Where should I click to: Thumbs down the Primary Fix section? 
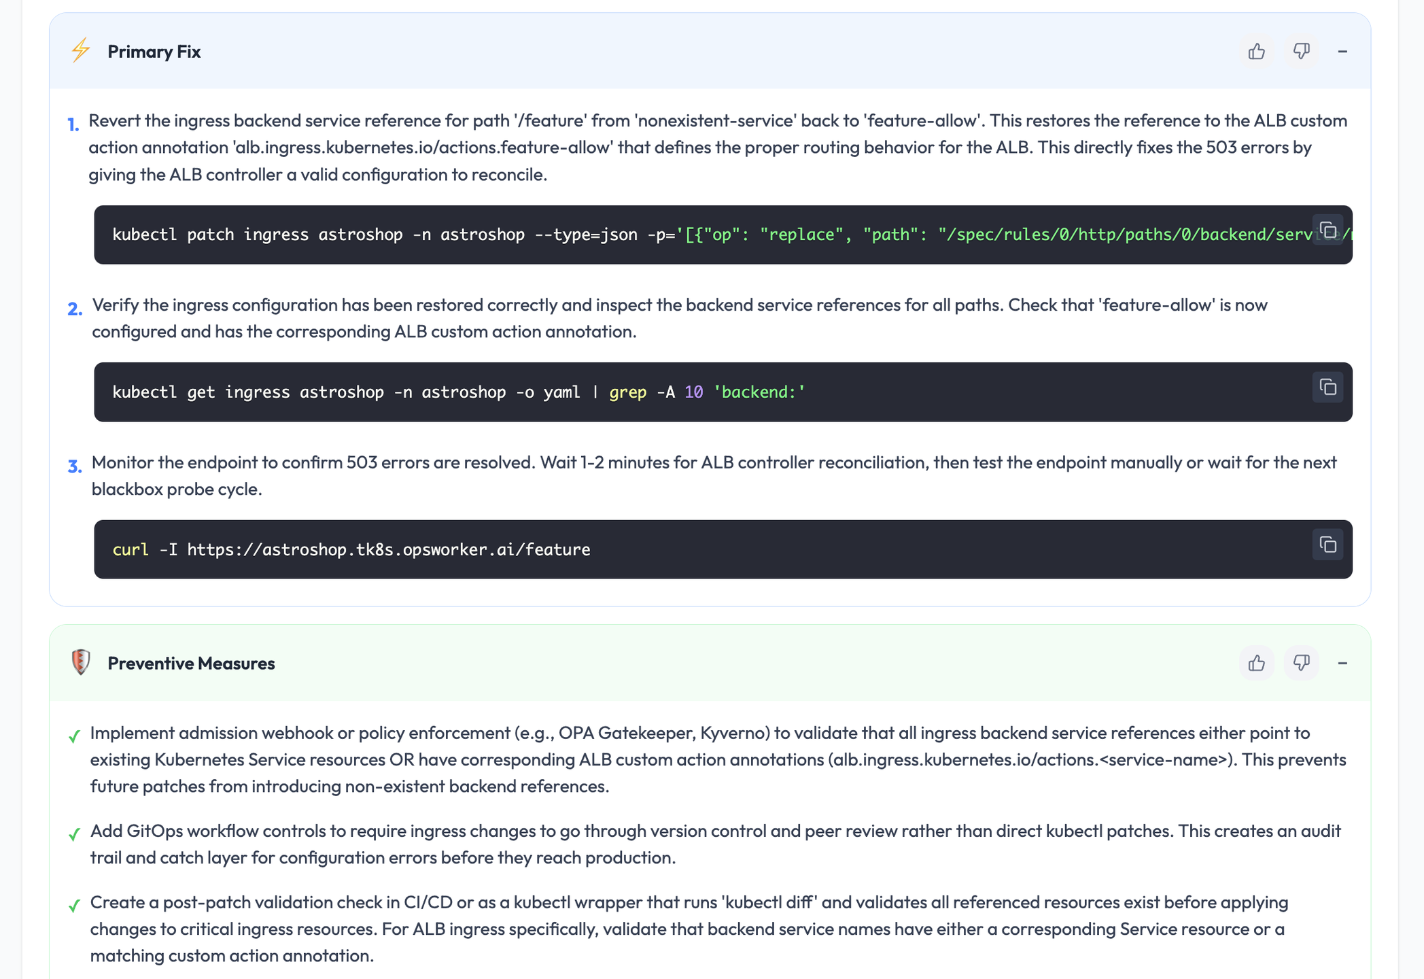tap(1301, 52)
